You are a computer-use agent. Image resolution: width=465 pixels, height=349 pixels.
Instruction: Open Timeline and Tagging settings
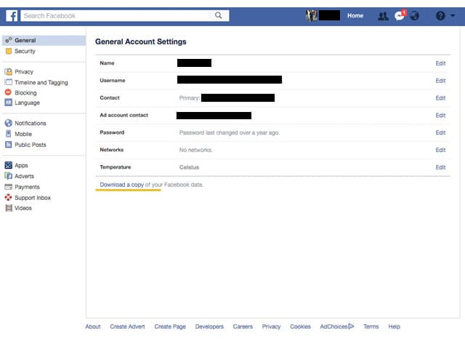pos(41,82)
